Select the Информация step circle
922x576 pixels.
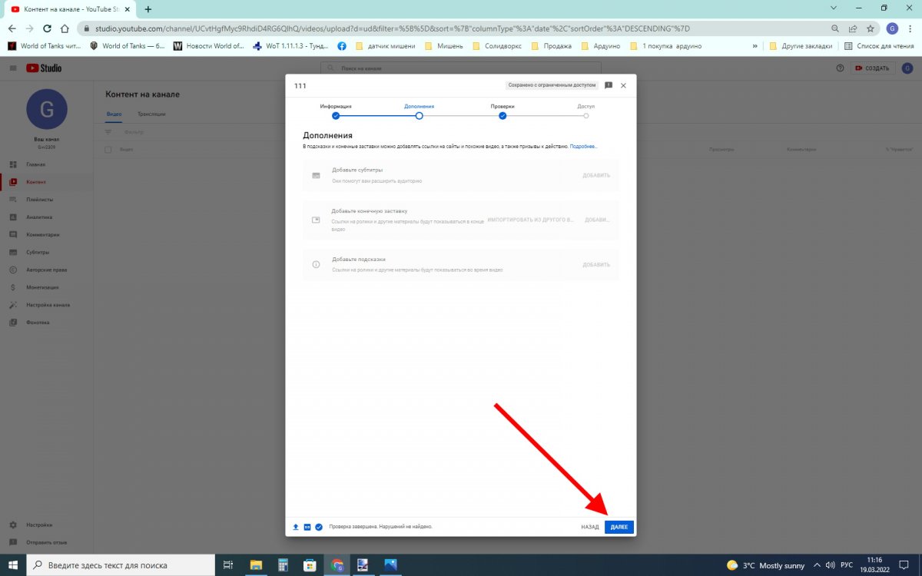pyautogui.click(x=336, y=116)
